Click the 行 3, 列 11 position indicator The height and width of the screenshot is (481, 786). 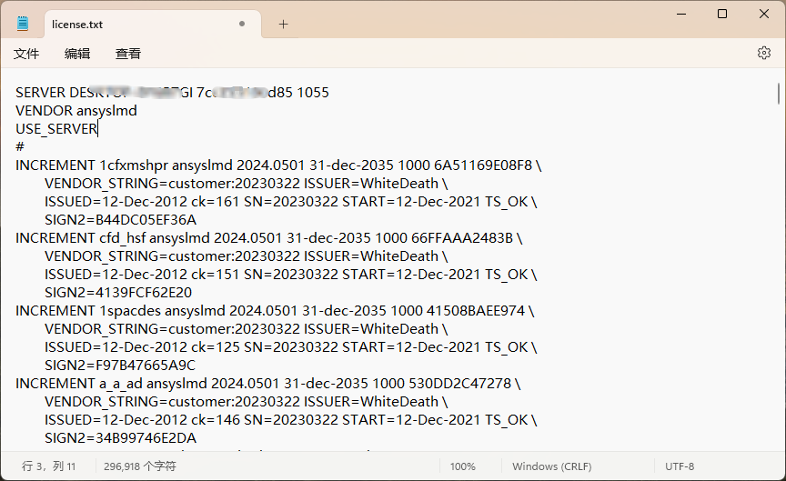(49, 466)
